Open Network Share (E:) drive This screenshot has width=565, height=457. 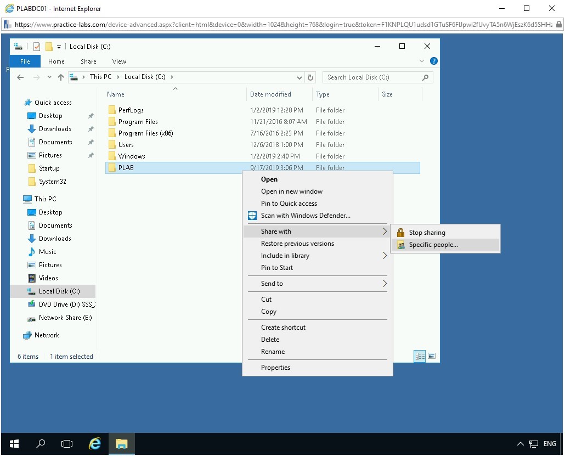pos(65,318)
